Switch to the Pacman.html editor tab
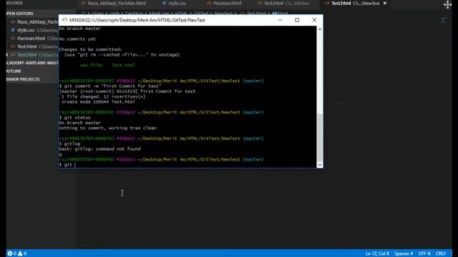This screenshot has width=458, height=257. click(x=227, y=3)
